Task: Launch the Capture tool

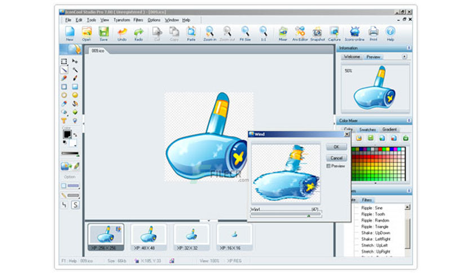Action: click(334, 33)
